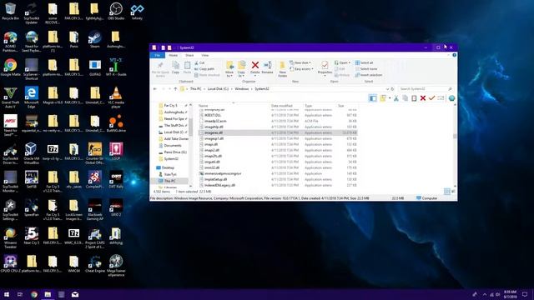Sort by the Date modified column header
This screenshot has width=534, height=300.
[x=282, y=106]
